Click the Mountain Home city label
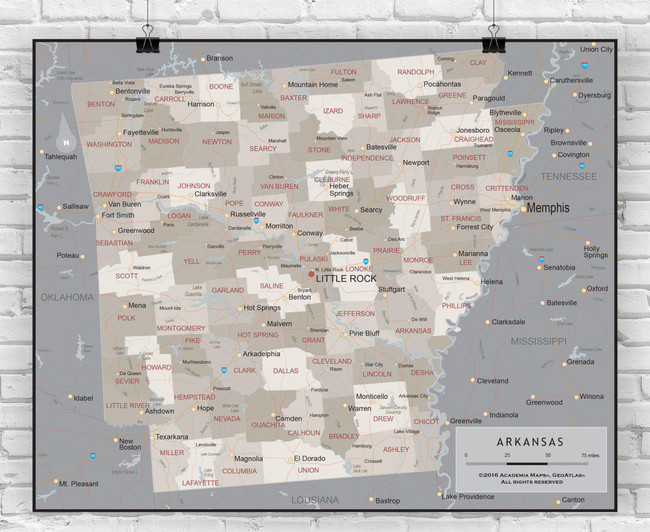Viewport: 650px width, 532px height. 313,85
